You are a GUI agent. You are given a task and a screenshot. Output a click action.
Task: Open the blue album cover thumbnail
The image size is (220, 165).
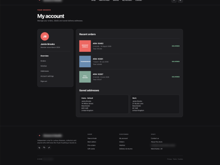click(85, 62)
